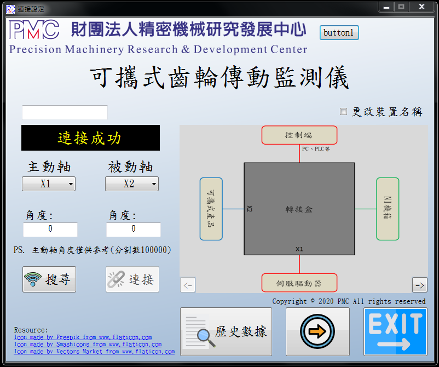Open the 主動軸 X1 dropdown
The height and width of the screenshot is (367, 439).
click(49, 184)
